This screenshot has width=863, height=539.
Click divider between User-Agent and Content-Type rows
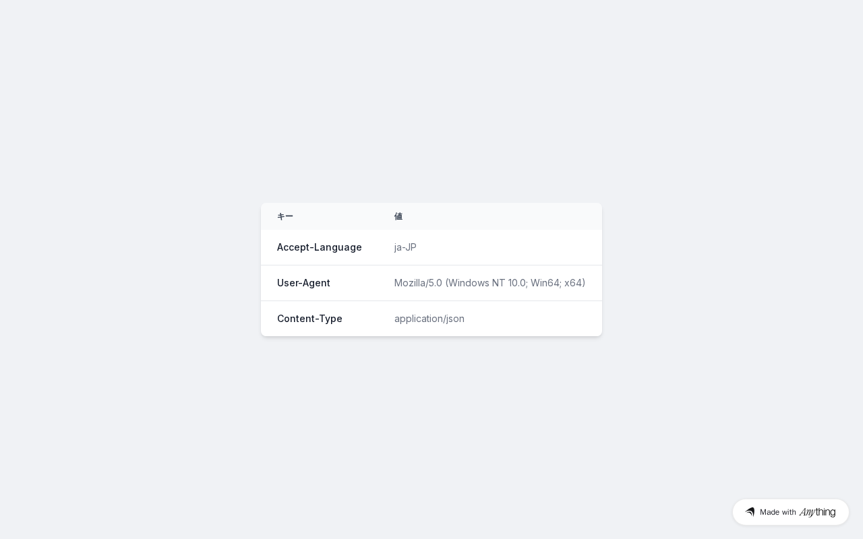pos(431,300)
